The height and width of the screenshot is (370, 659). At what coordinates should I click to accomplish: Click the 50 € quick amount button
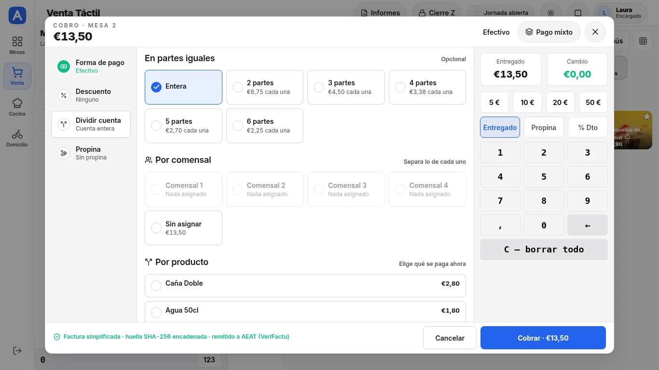(593, 102)
